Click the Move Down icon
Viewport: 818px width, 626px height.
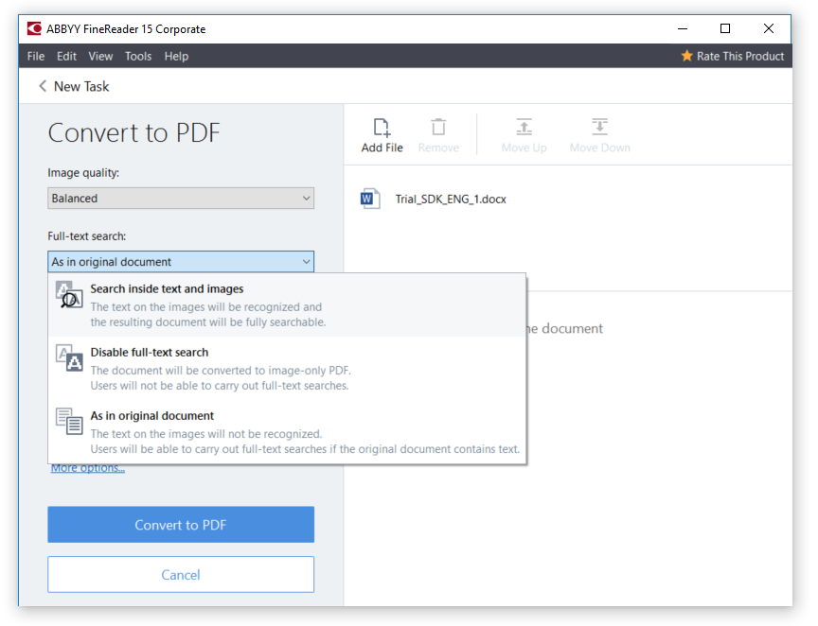[599, 127]
